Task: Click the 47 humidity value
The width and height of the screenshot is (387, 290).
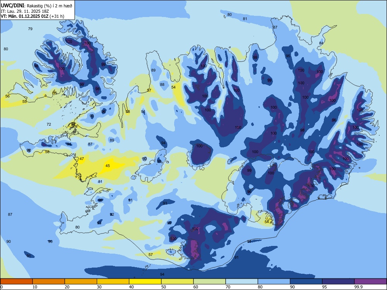Action: point(82,159)
